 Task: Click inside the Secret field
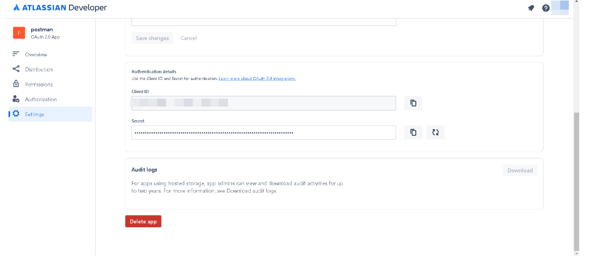click(x=263, y=133)
